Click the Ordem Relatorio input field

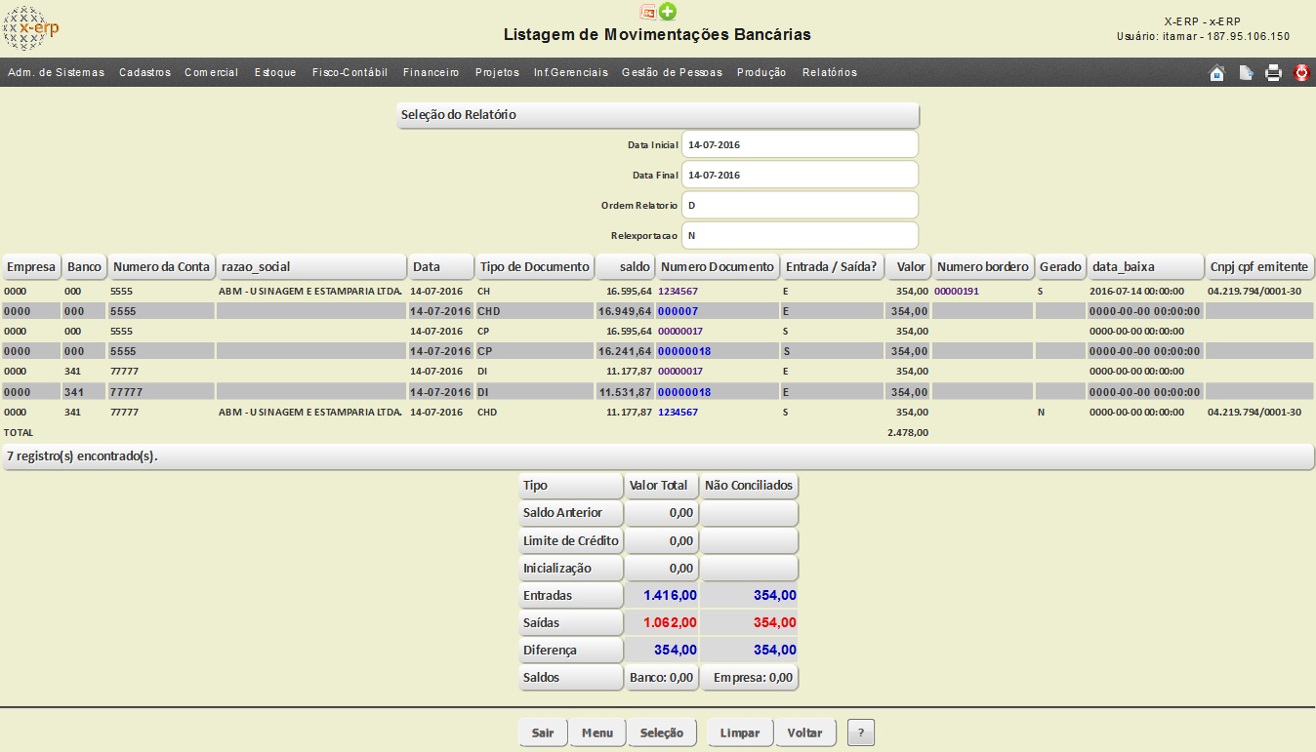pyautogui.click(x=800, y=206)
